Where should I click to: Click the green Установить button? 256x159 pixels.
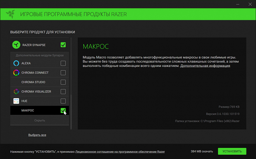coord(232,151)
